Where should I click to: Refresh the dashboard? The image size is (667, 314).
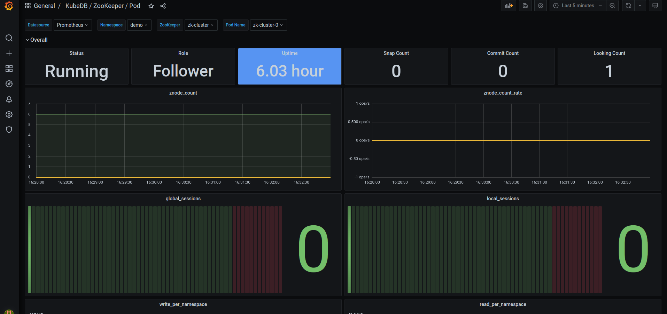tap(628, 6)
